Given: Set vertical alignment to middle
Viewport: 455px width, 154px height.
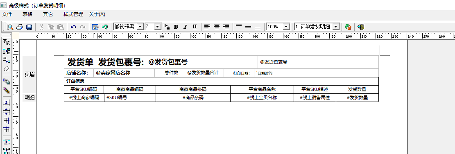Looking at the screenshot, I should [x=248, y=27].
